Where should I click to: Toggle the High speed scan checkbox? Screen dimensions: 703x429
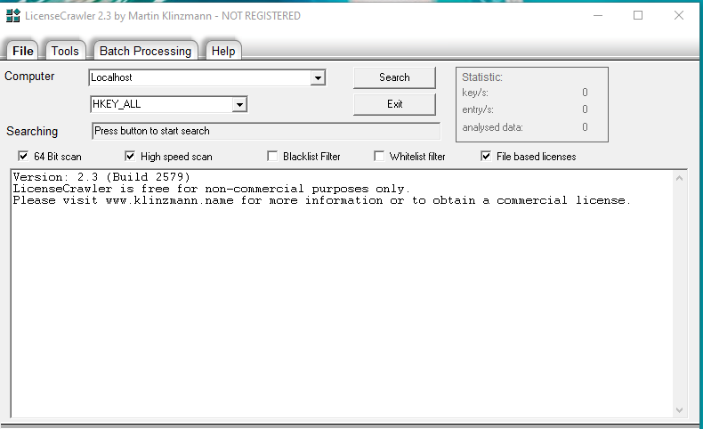[x=130, y=157]
